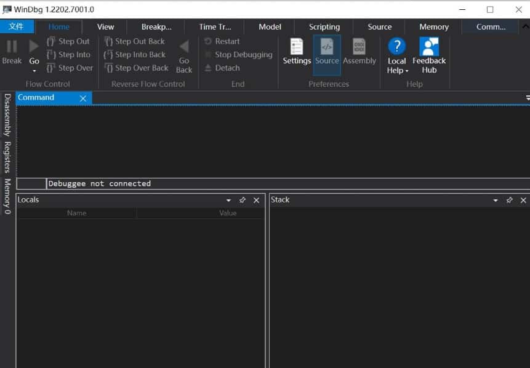Click the Step Into Back label

(140, 54)
